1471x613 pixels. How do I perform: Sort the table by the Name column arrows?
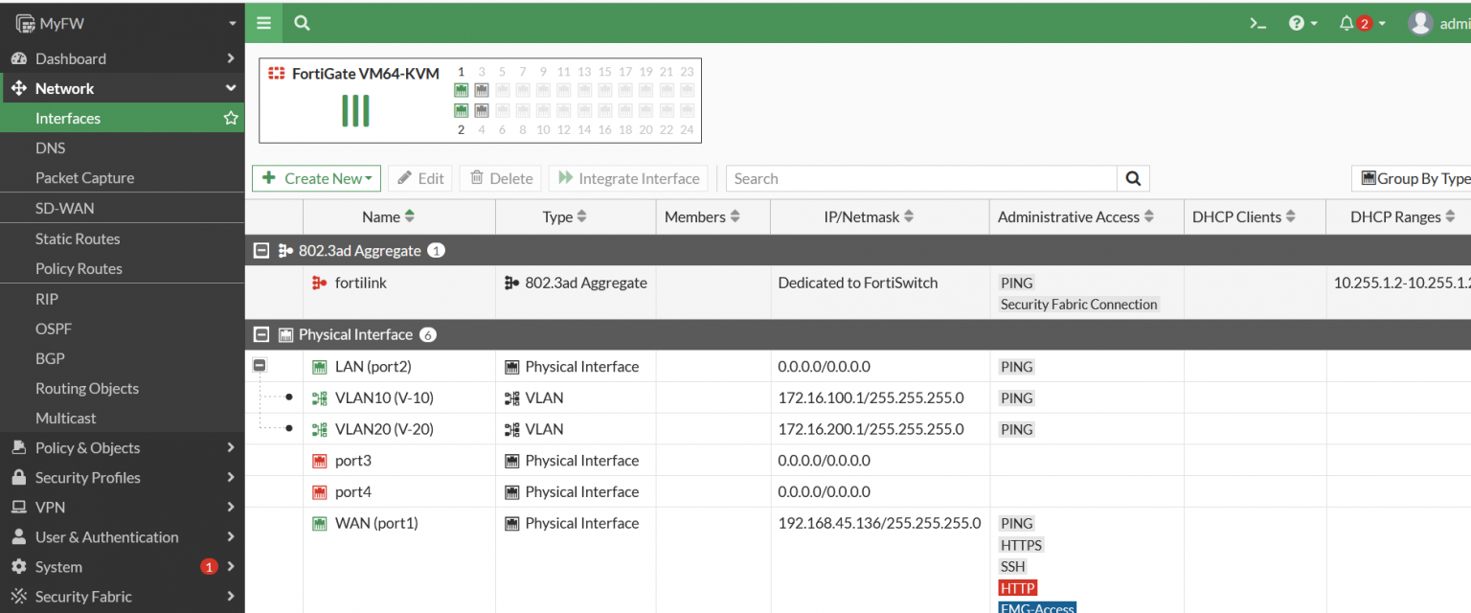pos(412,216)
